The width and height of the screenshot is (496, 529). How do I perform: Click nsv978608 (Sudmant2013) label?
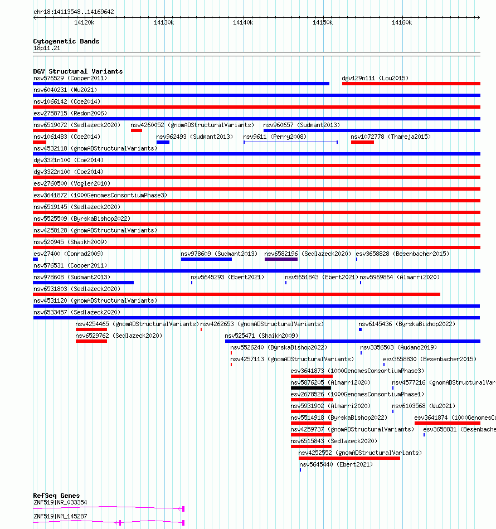(72, 277)
